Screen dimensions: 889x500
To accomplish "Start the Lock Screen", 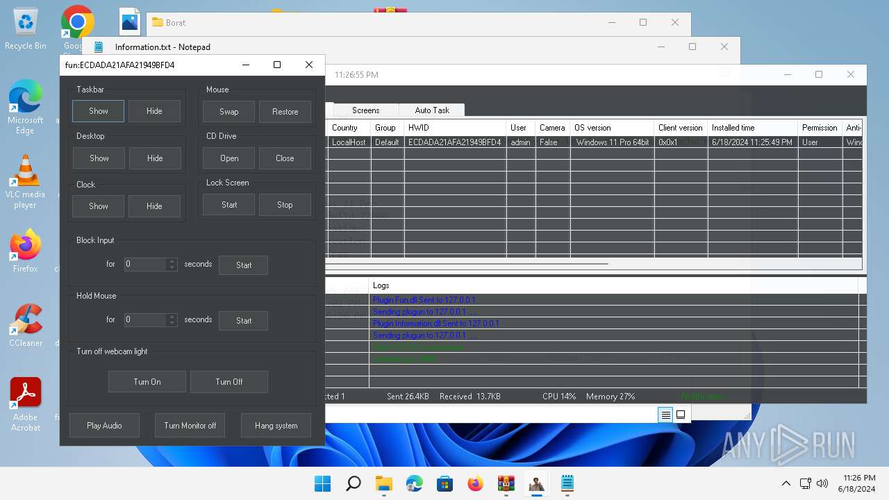I will pos(229,205).
